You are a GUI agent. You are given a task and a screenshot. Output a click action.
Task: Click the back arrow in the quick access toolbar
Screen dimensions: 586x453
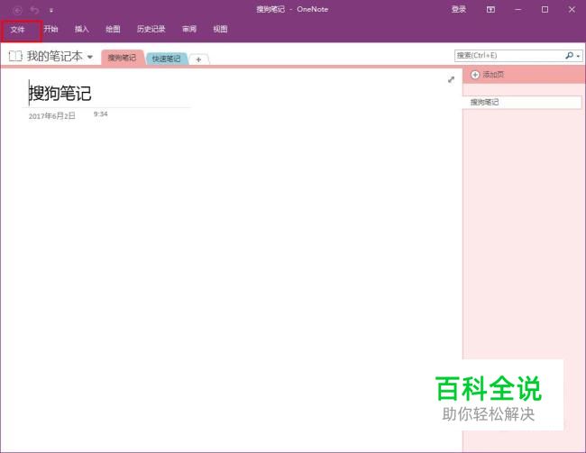point(17,10)
